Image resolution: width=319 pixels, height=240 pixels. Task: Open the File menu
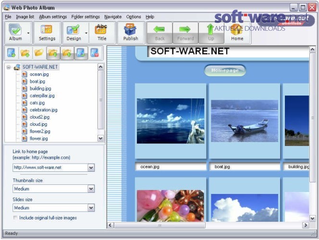coord(8,17)
